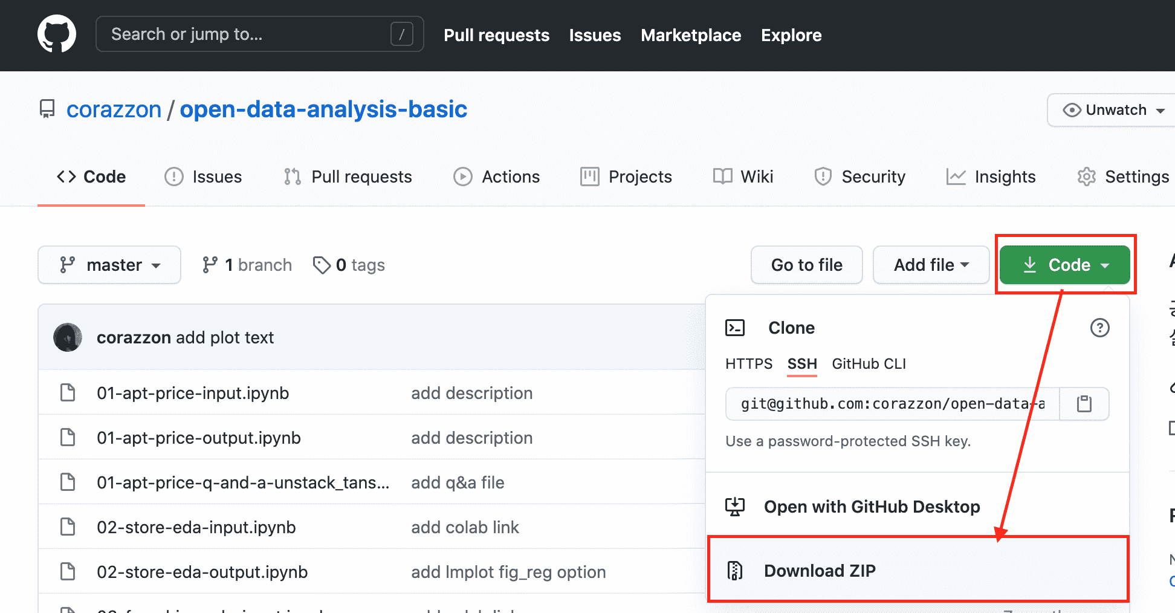Click the 1 branch link
The width and height of the screenshot is (1175, 613).
click(247, 265)
